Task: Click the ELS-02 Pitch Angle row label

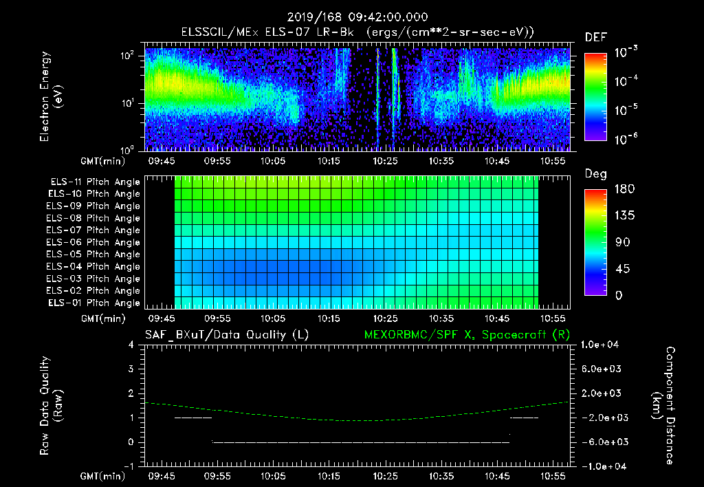Action: tap(93, 291)
